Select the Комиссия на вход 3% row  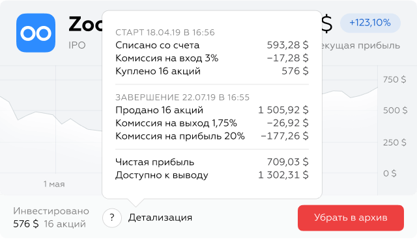[212, 58]
